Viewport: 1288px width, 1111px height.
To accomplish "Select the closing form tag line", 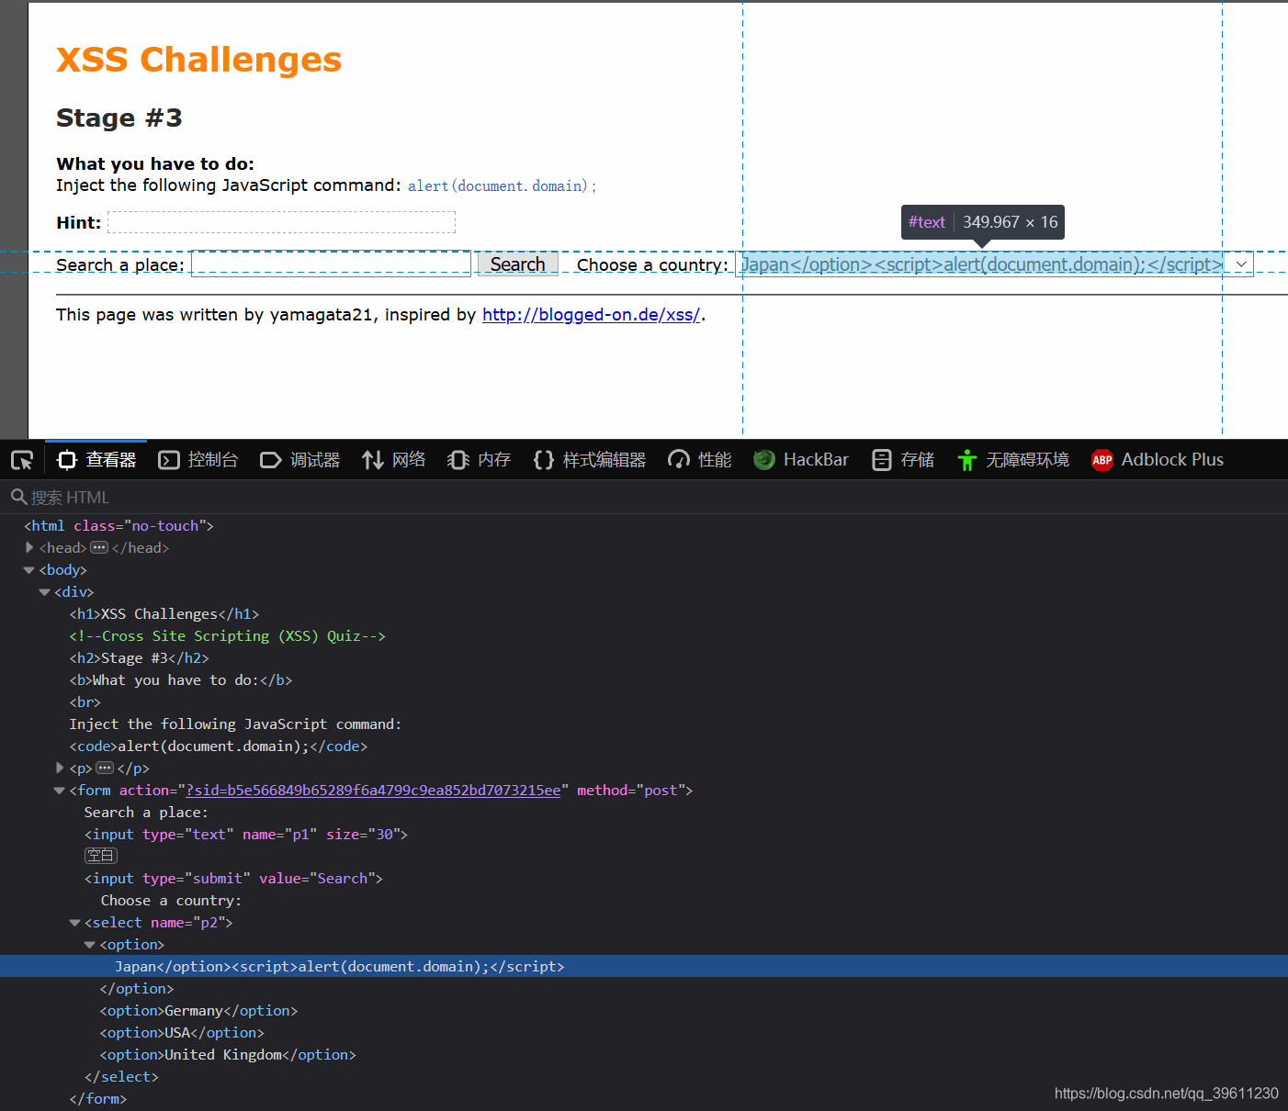I will 98,1099.
